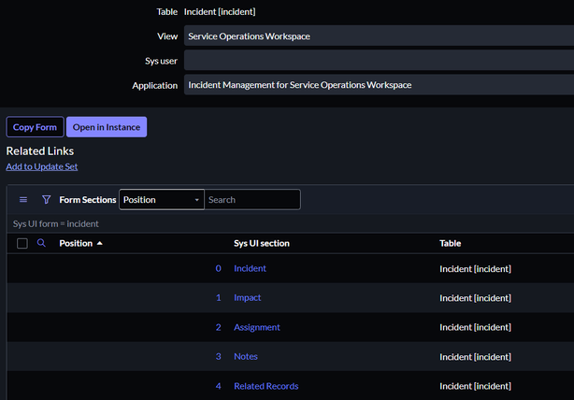
Task: Click position number 2
Action: pos(219,327)
